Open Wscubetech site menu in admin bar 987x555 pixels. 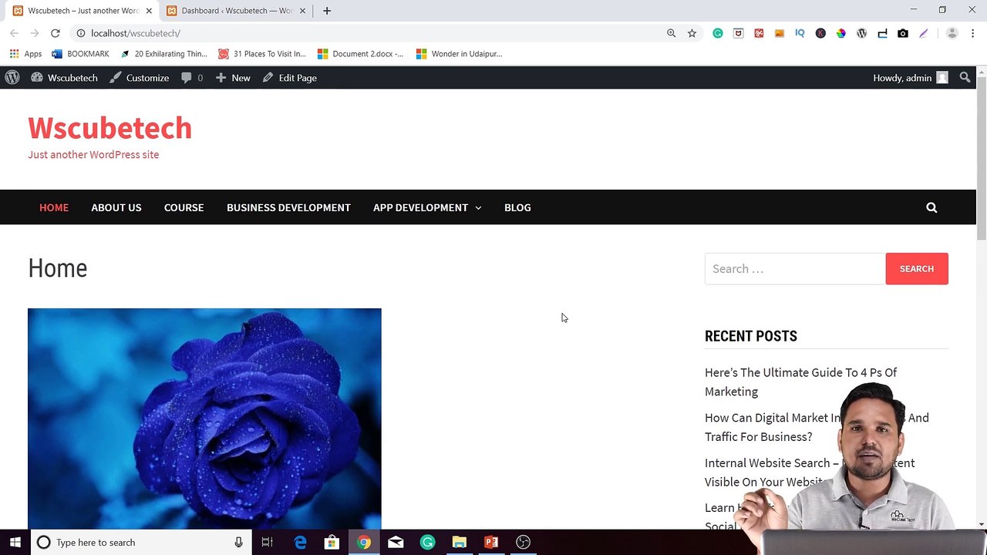pos(64,78)
